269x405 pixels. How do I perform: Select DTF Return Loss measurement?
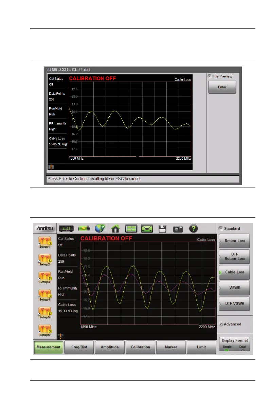(x=234, y=257)
